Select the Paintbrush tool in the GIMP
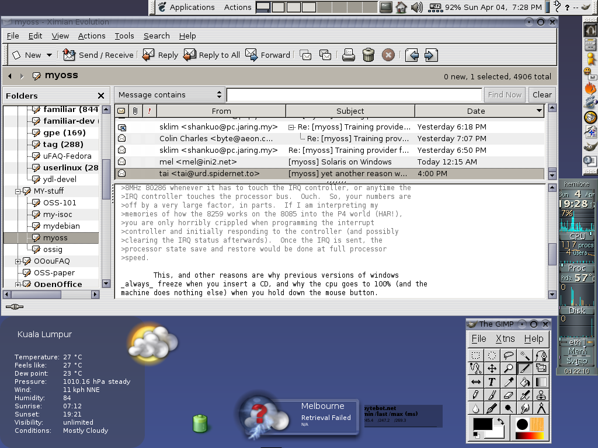This screenshot has height=448, width=598. (492, 395)
